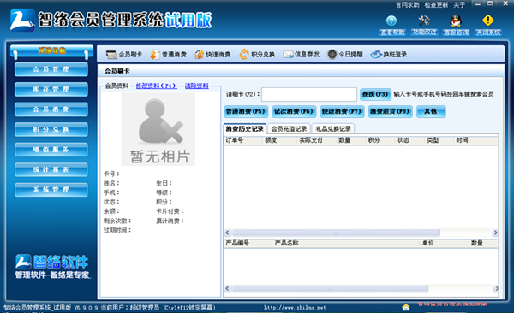Open 库存管理 in the sidebar
514x313 pixels.
tap(51, 90)
